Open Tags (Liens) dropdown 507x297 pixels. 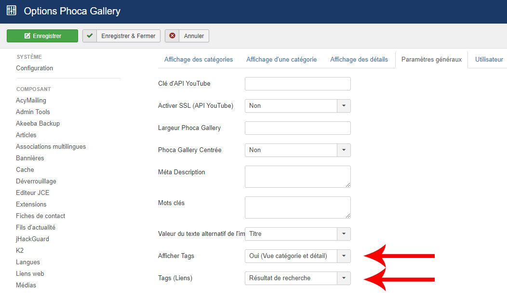tap(298, 278)
